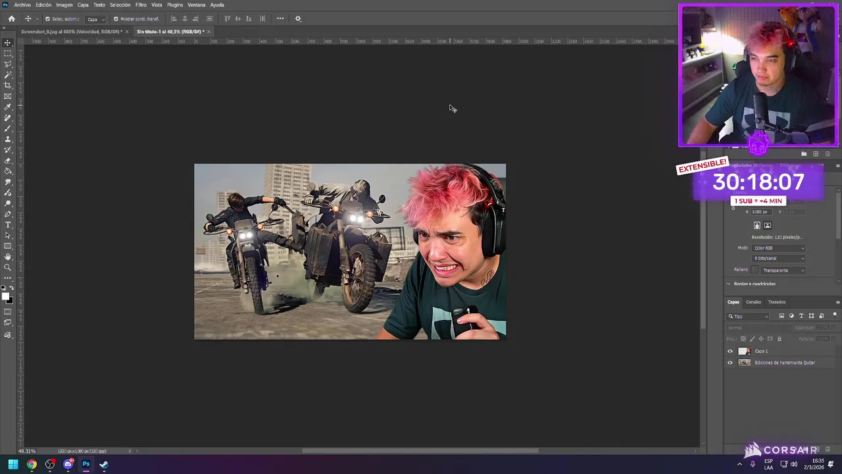Viewport: 842px width, 474px height.
Task: Set landscape orientation in Properties
Action: [x=768, y=225]
